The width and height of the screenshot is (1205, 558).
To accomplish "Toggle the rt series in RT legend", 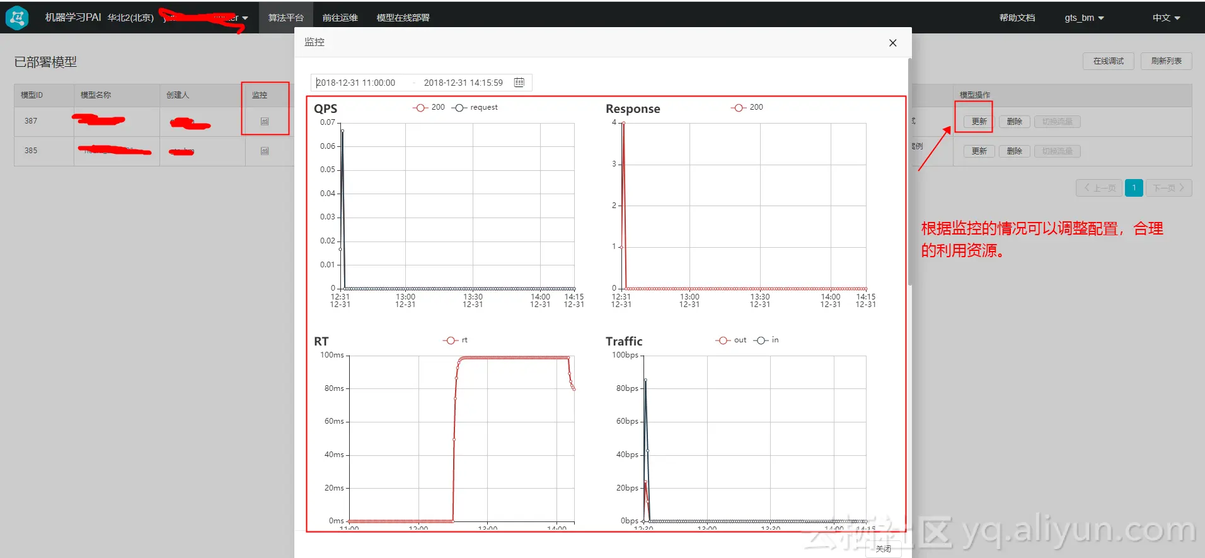I will [x=456, y=340].
